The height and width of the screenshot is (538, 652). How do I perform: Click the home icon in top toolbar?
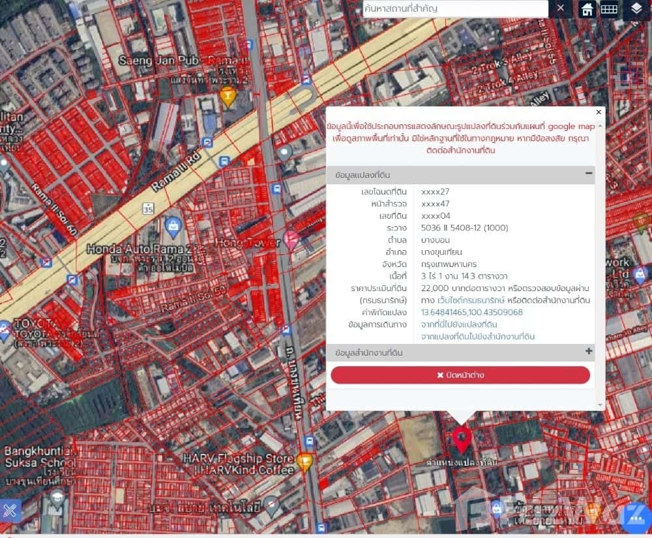(x=587, y=9)
